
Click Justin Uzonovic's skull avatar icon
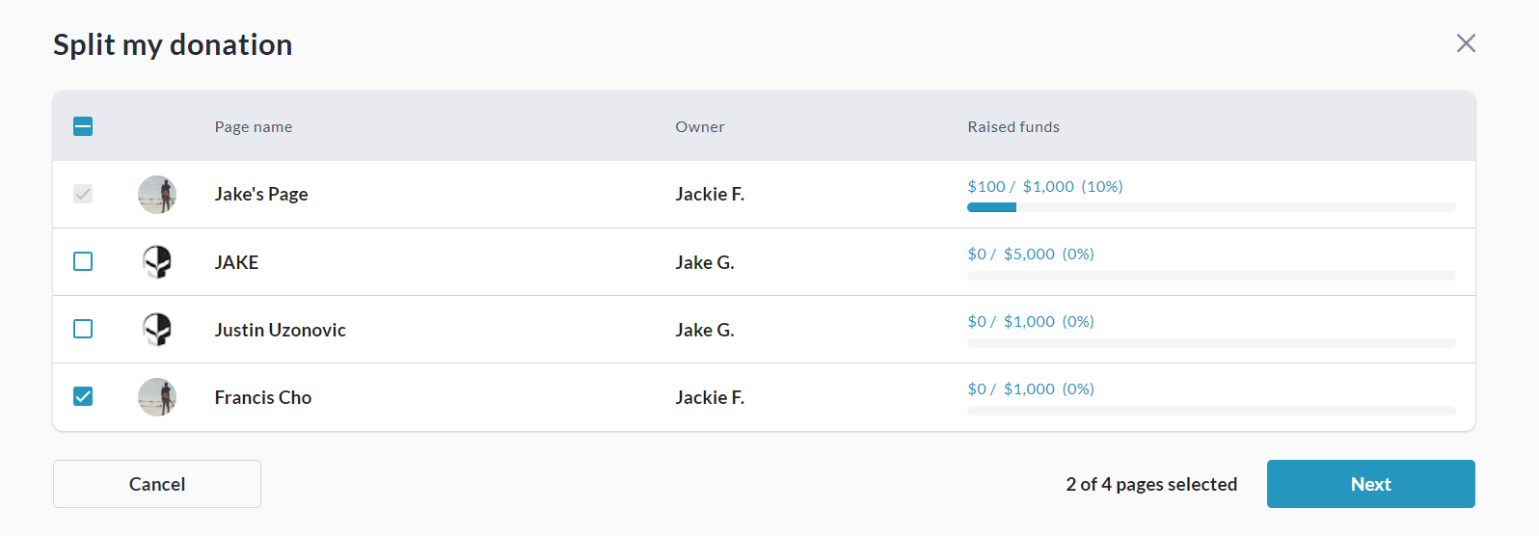pyautogui.click(x=157, y=330)
